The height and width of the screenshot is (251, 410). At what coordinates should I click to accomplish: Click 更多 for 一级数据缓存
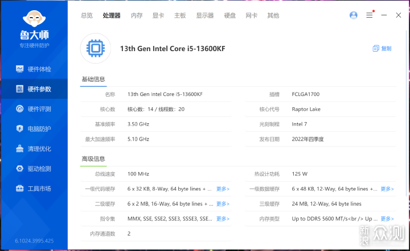387,189
